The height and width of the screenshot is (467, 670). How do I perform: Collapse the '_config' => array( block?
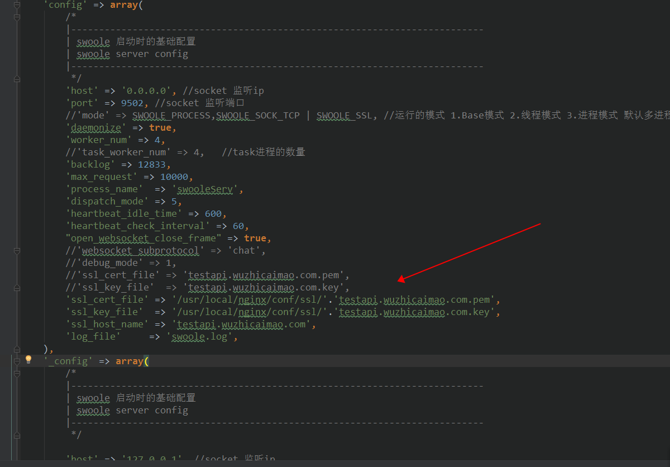click(17, 361)
